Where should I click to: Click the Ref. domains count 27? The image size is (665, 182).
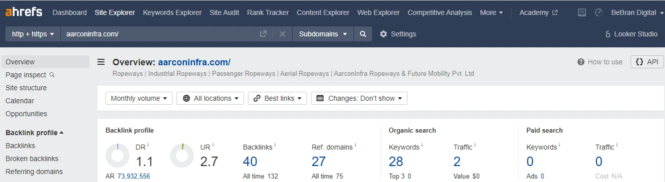click(318, 162)
